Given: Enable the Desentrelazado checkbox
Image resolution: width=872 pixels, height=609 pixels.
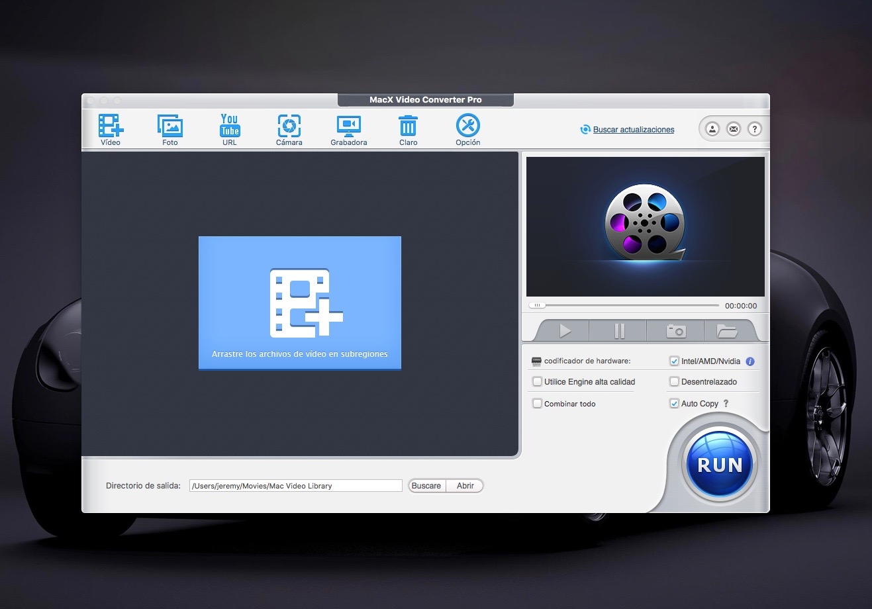Looking at the screenshot, I should point(674,381).
